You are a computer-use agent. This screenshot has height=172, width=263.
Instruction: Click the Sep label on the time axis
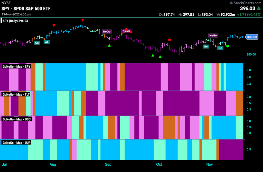(108, 165)
